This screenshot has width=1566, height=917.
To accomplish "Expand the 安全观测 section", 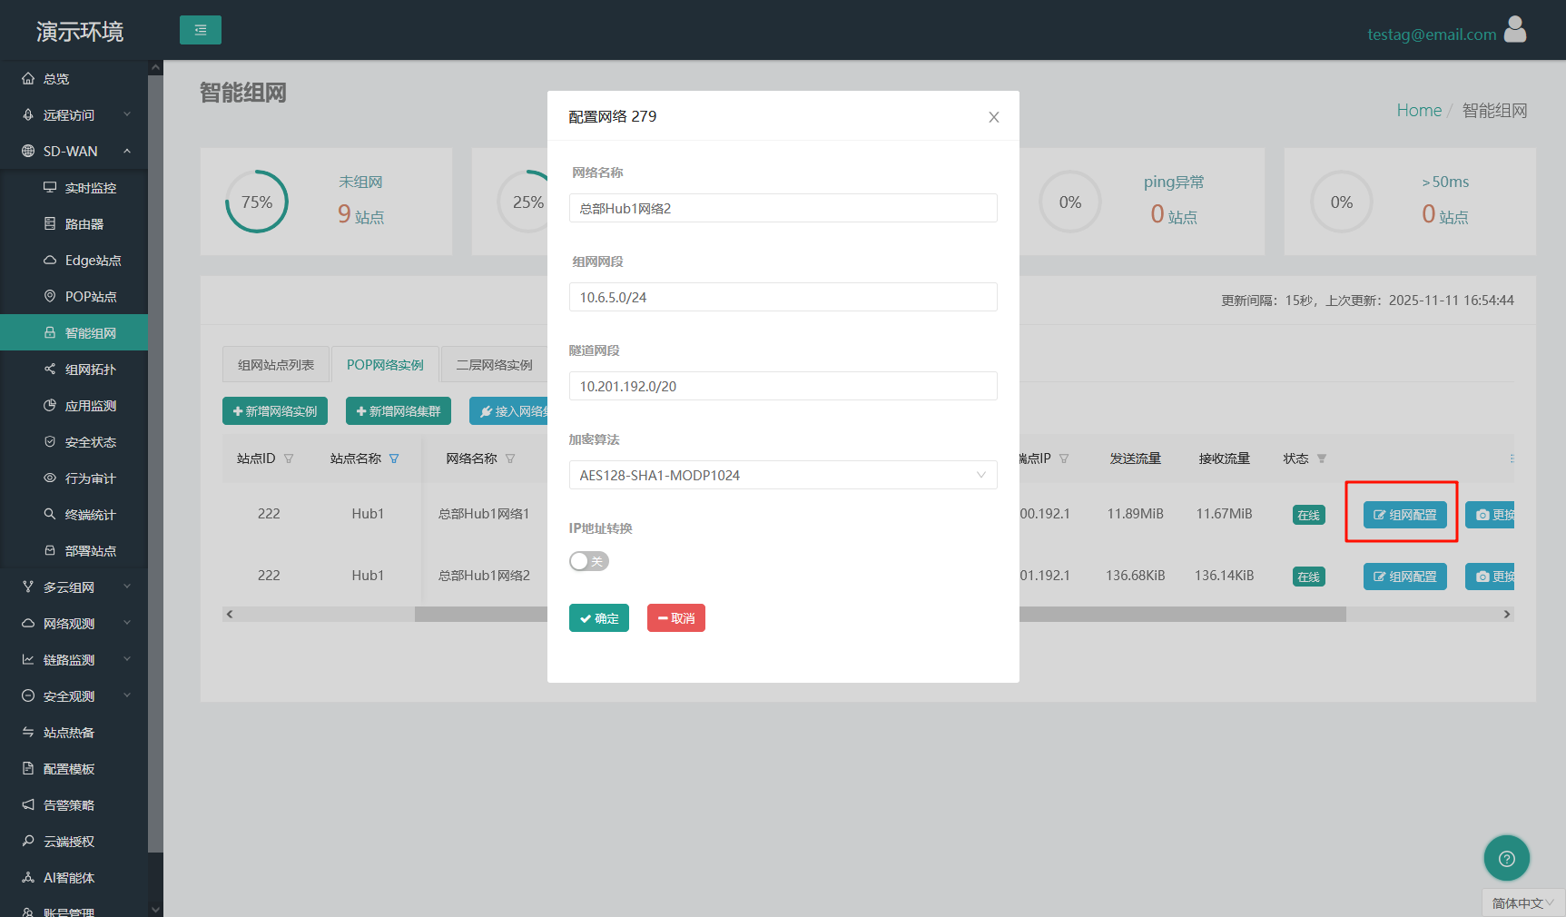I will [x=74, y=696].
